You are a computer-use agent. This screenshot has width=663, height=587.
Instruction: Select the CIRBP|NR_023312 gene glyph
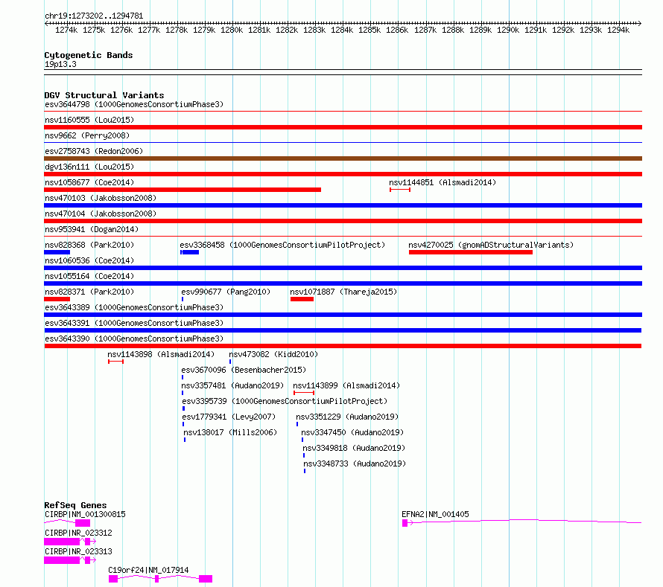[70, 542]
